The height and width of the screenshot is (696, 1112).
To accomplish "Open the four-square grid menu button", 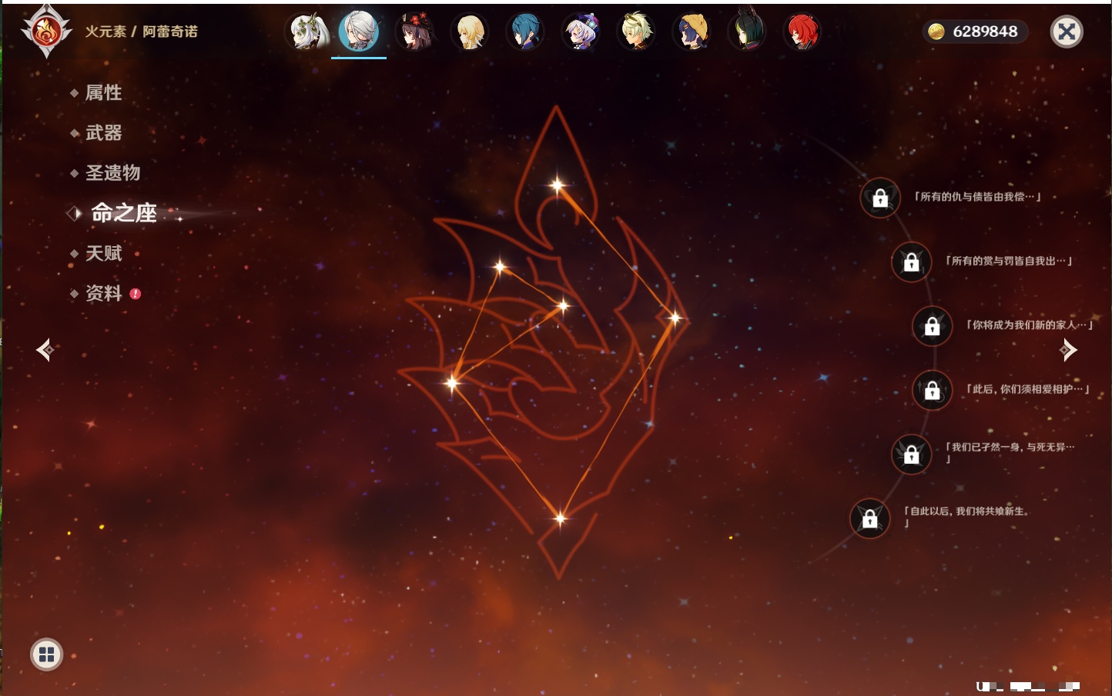I will pos(46,654).
